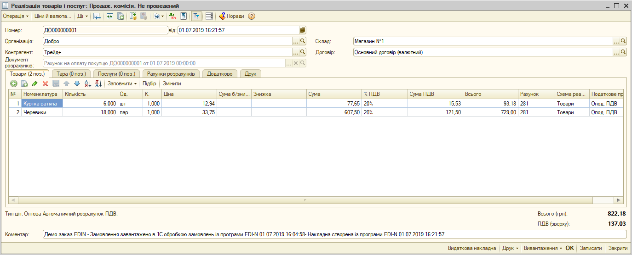Move row down with the blue down arrow

[x=77, y=83]
